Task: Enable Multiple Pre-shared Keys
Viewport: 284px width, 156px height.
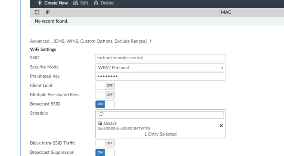Action: tap(105, 95)
